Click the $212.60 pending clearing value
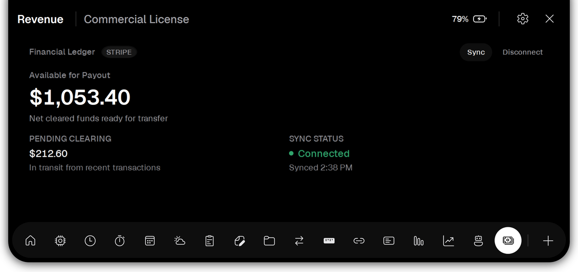The width and height of the screenshot is (578, 272). pyautogui.click(x=48, y=154)
